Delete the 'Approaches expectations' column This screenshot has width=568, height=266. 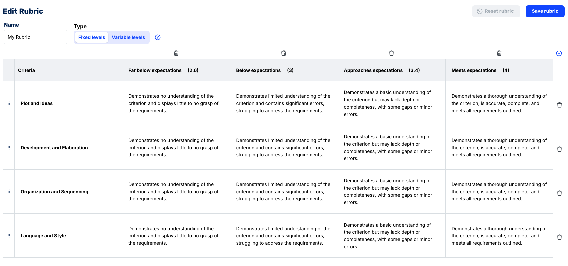[391, 53]
